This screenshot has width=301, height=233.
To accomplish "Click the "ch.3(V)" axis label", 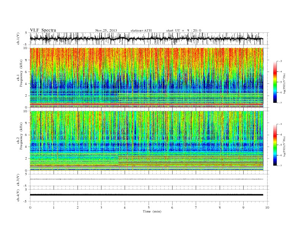I will point(18,180).
